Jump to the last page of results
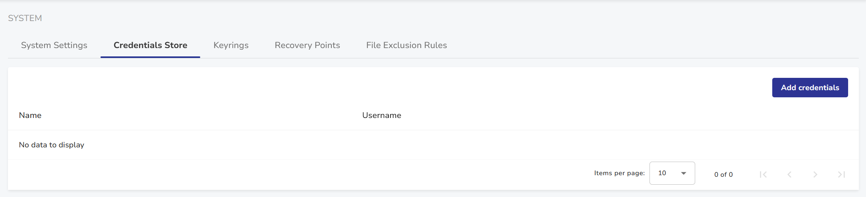866x197 pixels. pyautogui.click(x=841, y=174)
